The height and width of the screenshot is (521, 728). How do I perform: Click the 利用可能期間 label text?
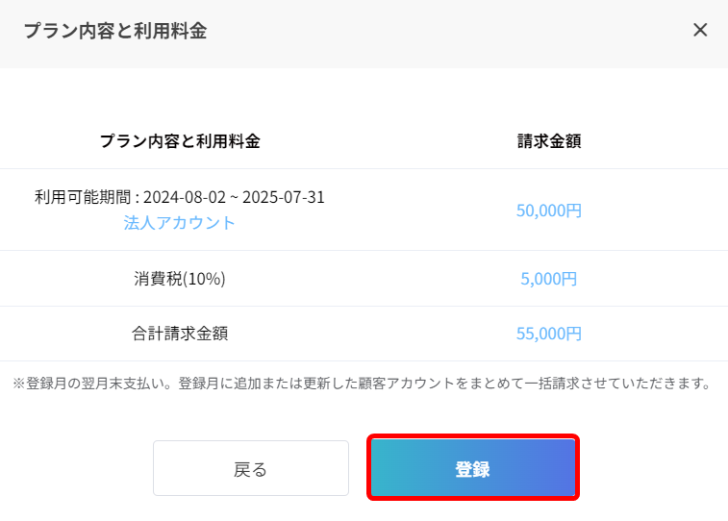[83, 197]
